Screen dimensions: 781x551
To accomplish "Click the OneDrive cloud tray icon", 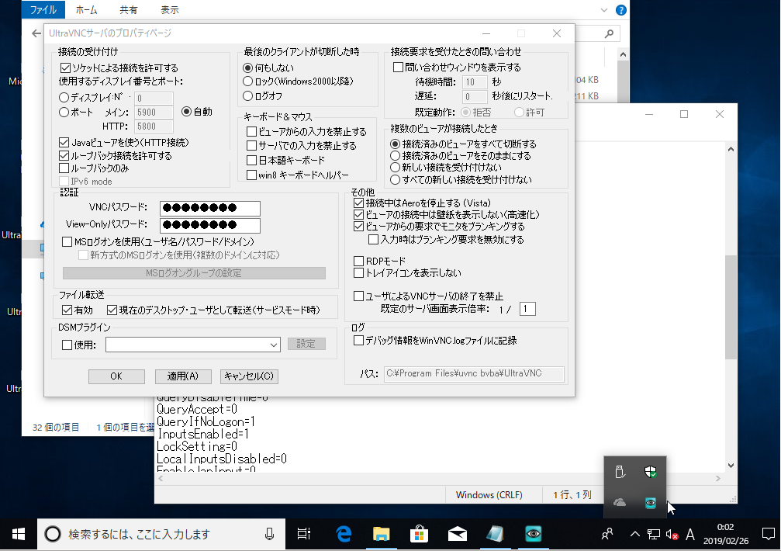I will (619, 503).
